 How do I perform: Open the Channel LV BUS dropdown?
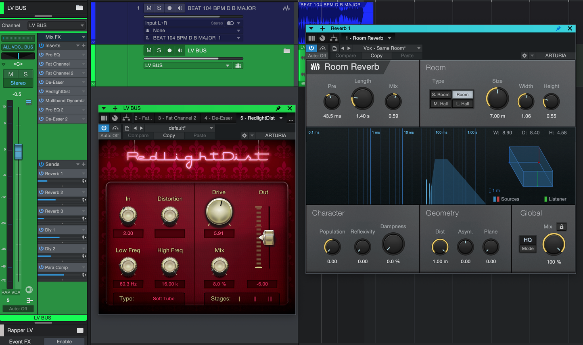pos(56,25)
